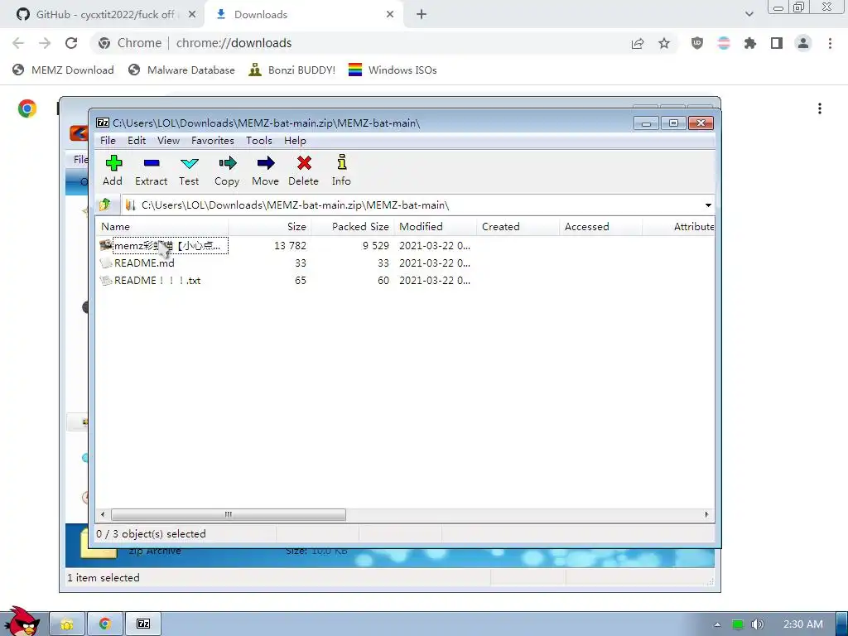The height and width of the screenshot is (636, 848).
Task: Open the Chrome tab search dropdown
Action: click(749, 14)
